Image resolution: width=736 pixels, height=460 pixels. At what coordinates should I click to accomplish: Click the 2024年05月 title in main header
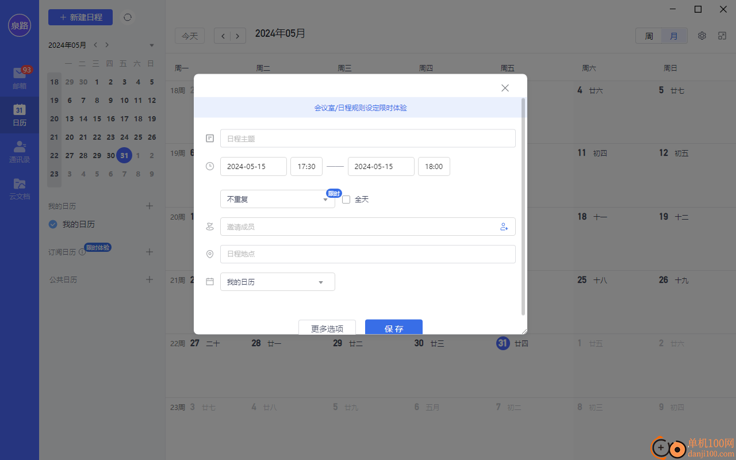tap(280, 33)
